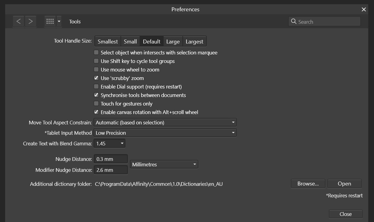Go back to previous preferences page
374x222 pixels.
pyautogui.click(x=19, y=21)
